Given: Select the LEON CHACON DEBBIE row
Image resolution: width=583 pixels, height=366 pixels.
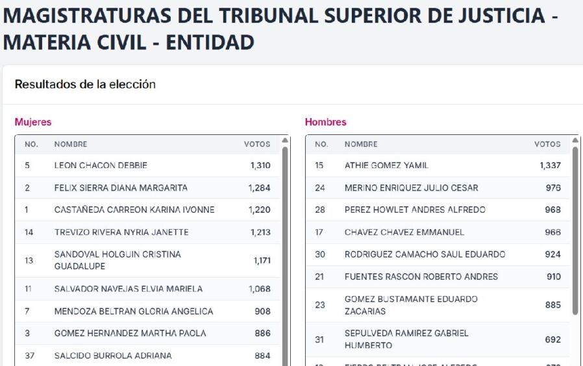Looking at the screenshot, I should tap(148, 165).
